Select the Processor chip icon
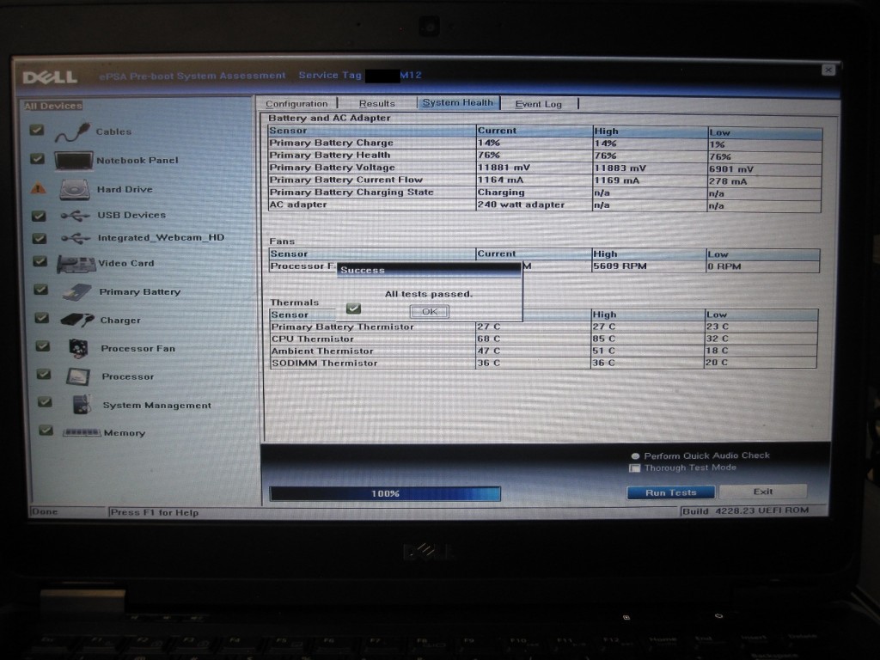Screen dimensions: 880x660 pyautogui.click(x=78, y=376)
